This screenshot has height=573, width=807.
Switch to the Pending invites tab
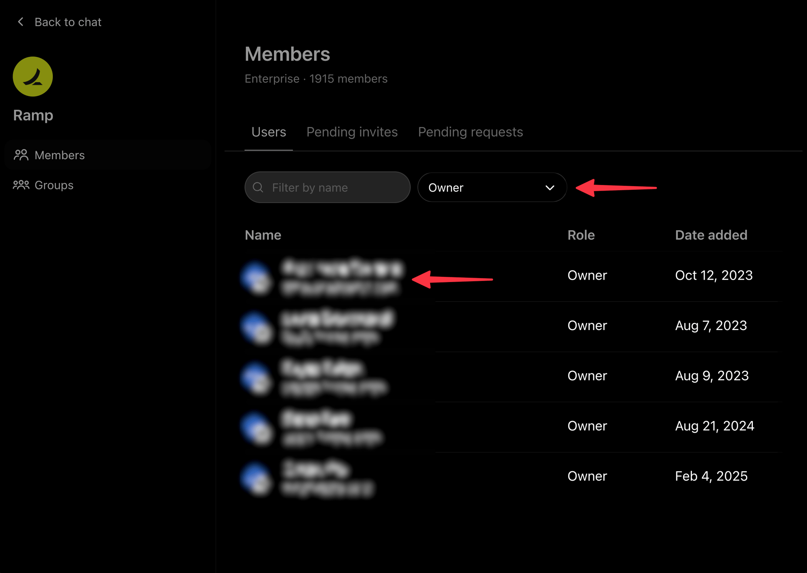pyautogui.click(x=352, y=132)
